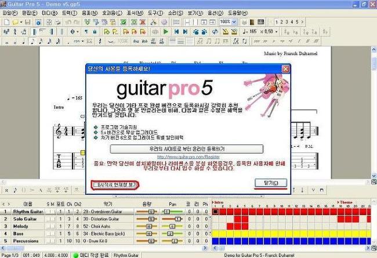Image resolution: width=377 pixels, height=258 pixels.
Task: Open the 100% zoom dropdown
Action: click(x=234, y=22)
